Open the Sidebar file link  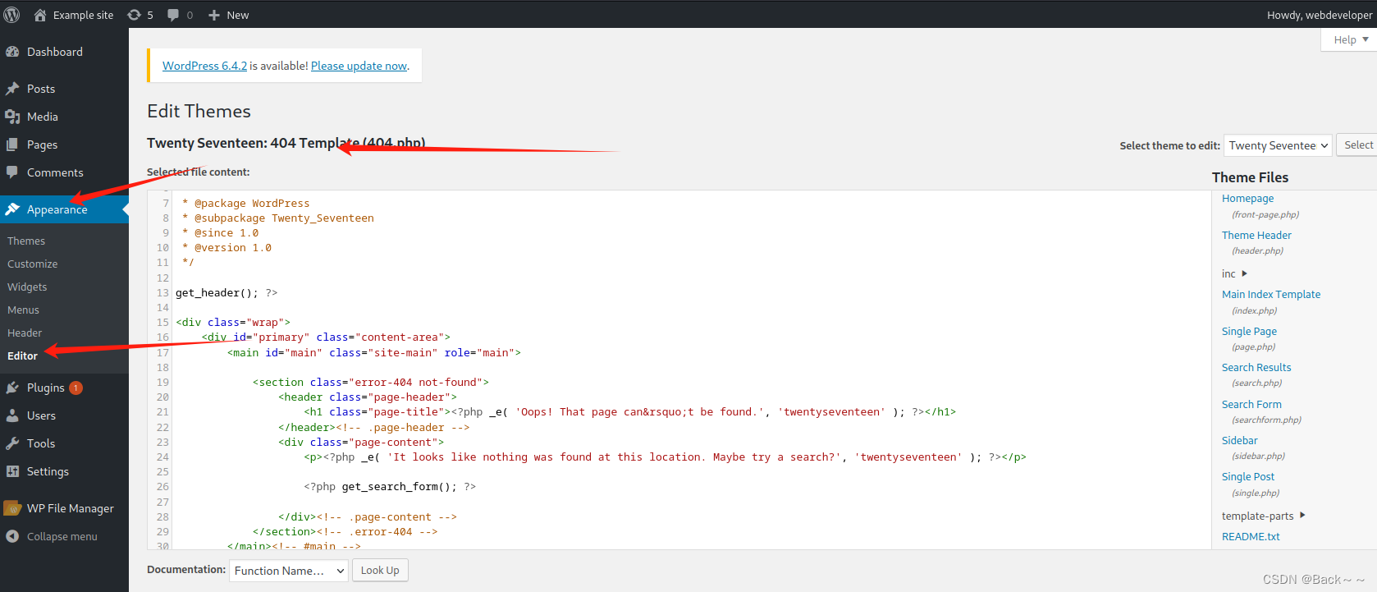tap(1239, 440)
